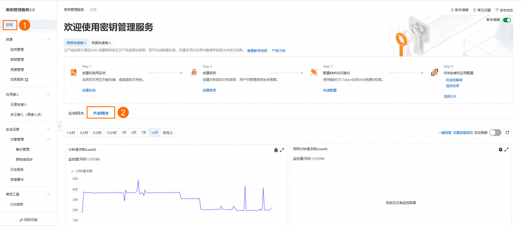The width and height of the screenshot is (521, 226).
Task: Collapse the left sidebar with arrow handle
Action: (60, 126)
